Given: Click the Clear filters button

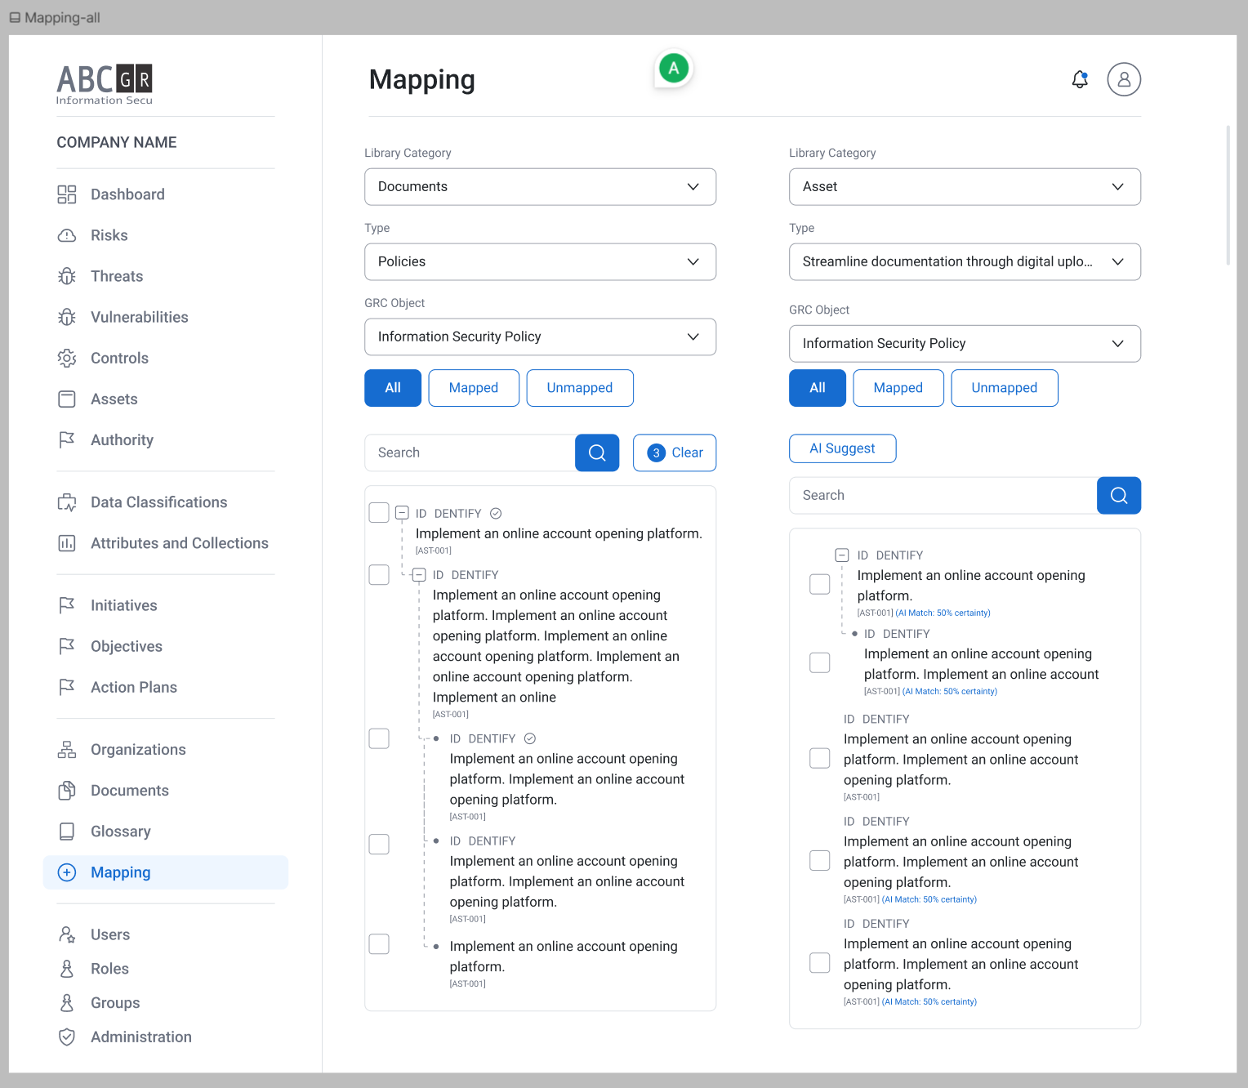Looking at the screenshot, I should click(x=675, y=453).
